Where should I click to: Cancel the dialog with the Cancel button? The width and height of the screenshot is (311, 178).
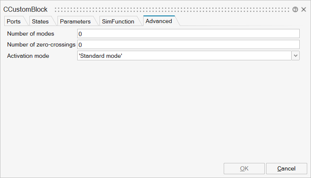click(286, 168)
